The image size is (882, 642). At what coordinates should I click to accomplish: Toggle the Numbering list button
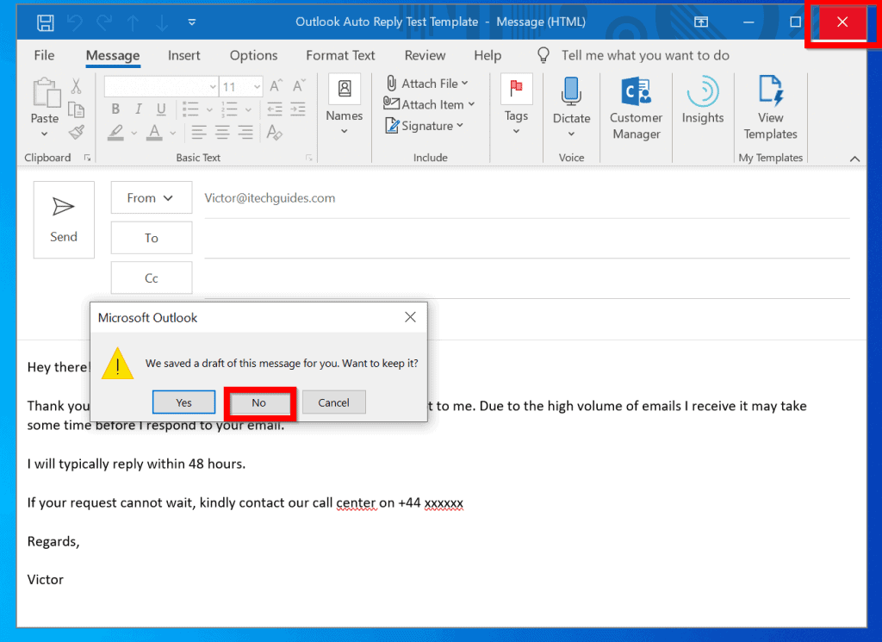coord(229,109)
